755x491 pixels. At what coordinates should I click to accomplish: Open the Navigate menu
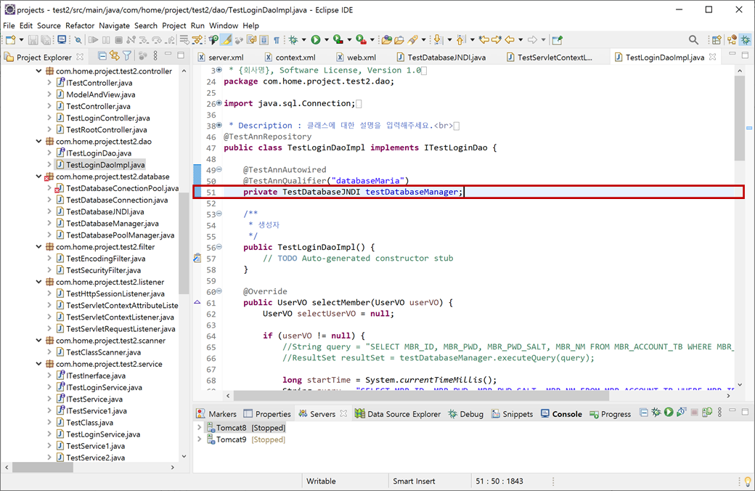tap(114, 25)
